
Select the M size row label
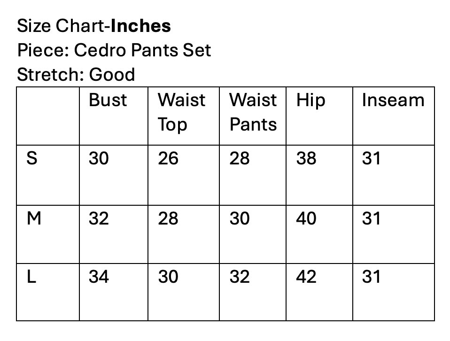coord(34,218)
